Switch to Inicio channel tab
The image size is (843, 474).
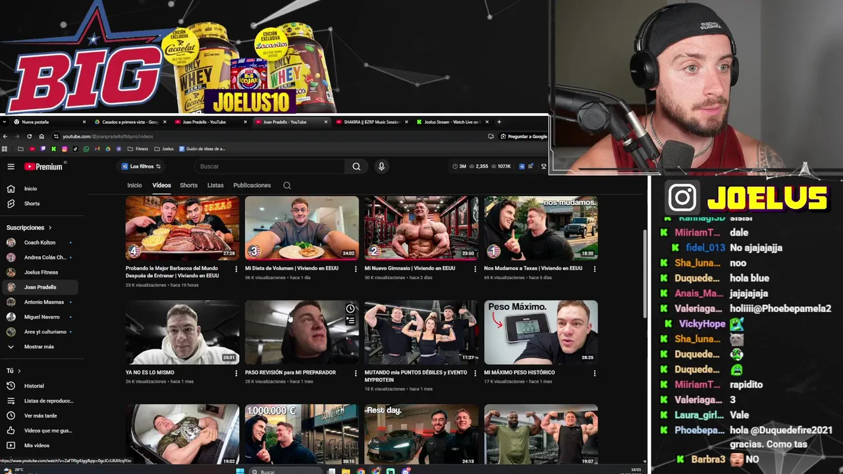[134, 186]
